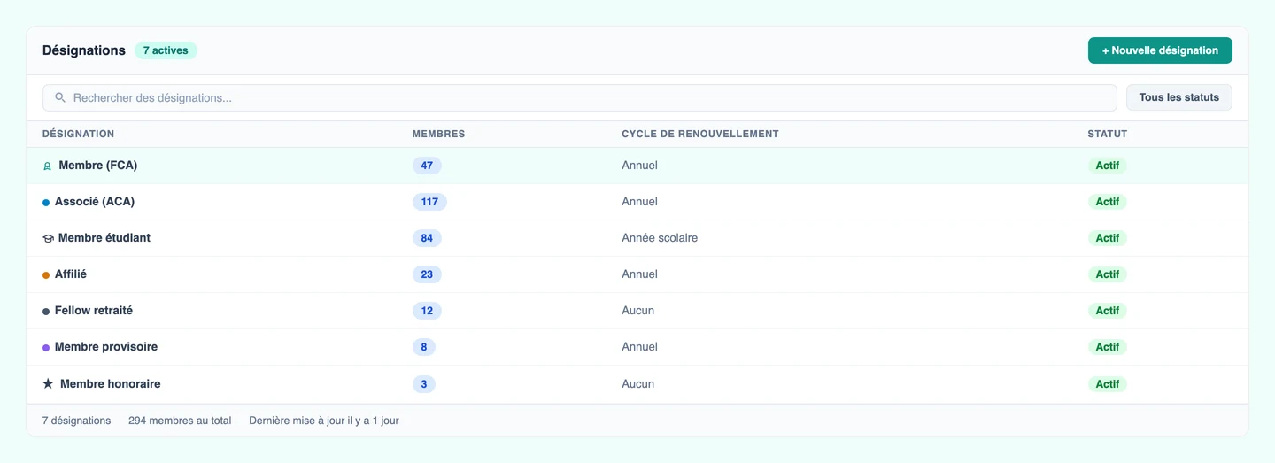Click Aucun in the Fellow retraité row
Viewport: 1275px width, 463px height.
point(637,311)
